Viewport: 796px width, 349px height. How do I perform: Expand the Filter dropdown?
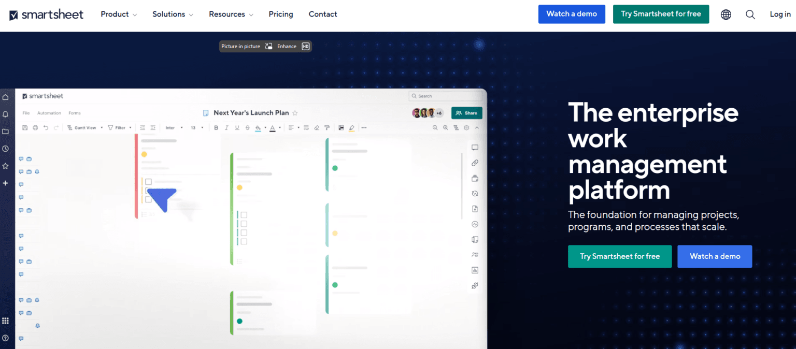pos(120,127)
